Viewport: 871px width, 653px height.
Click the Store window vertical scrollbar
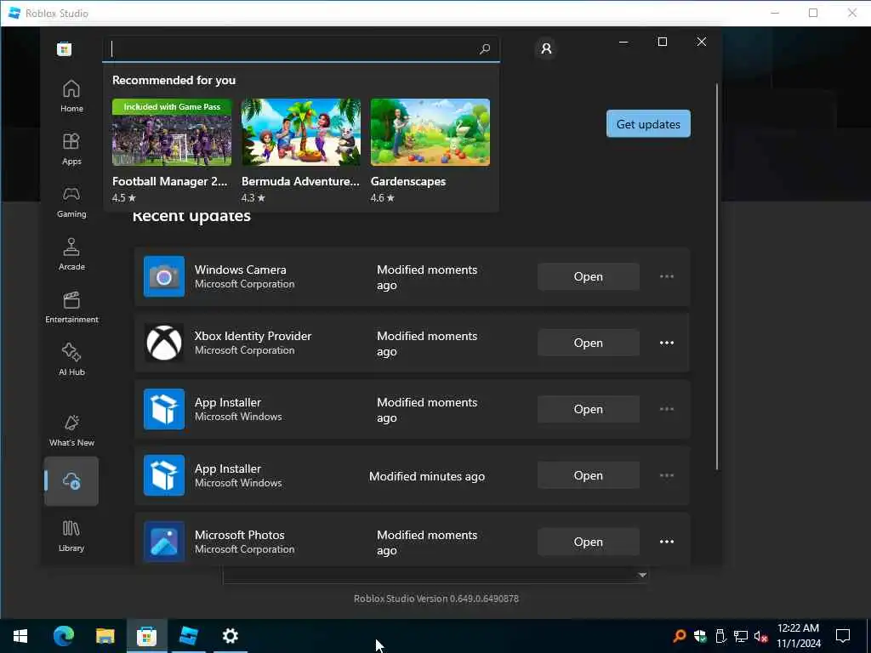click(716, 276)
